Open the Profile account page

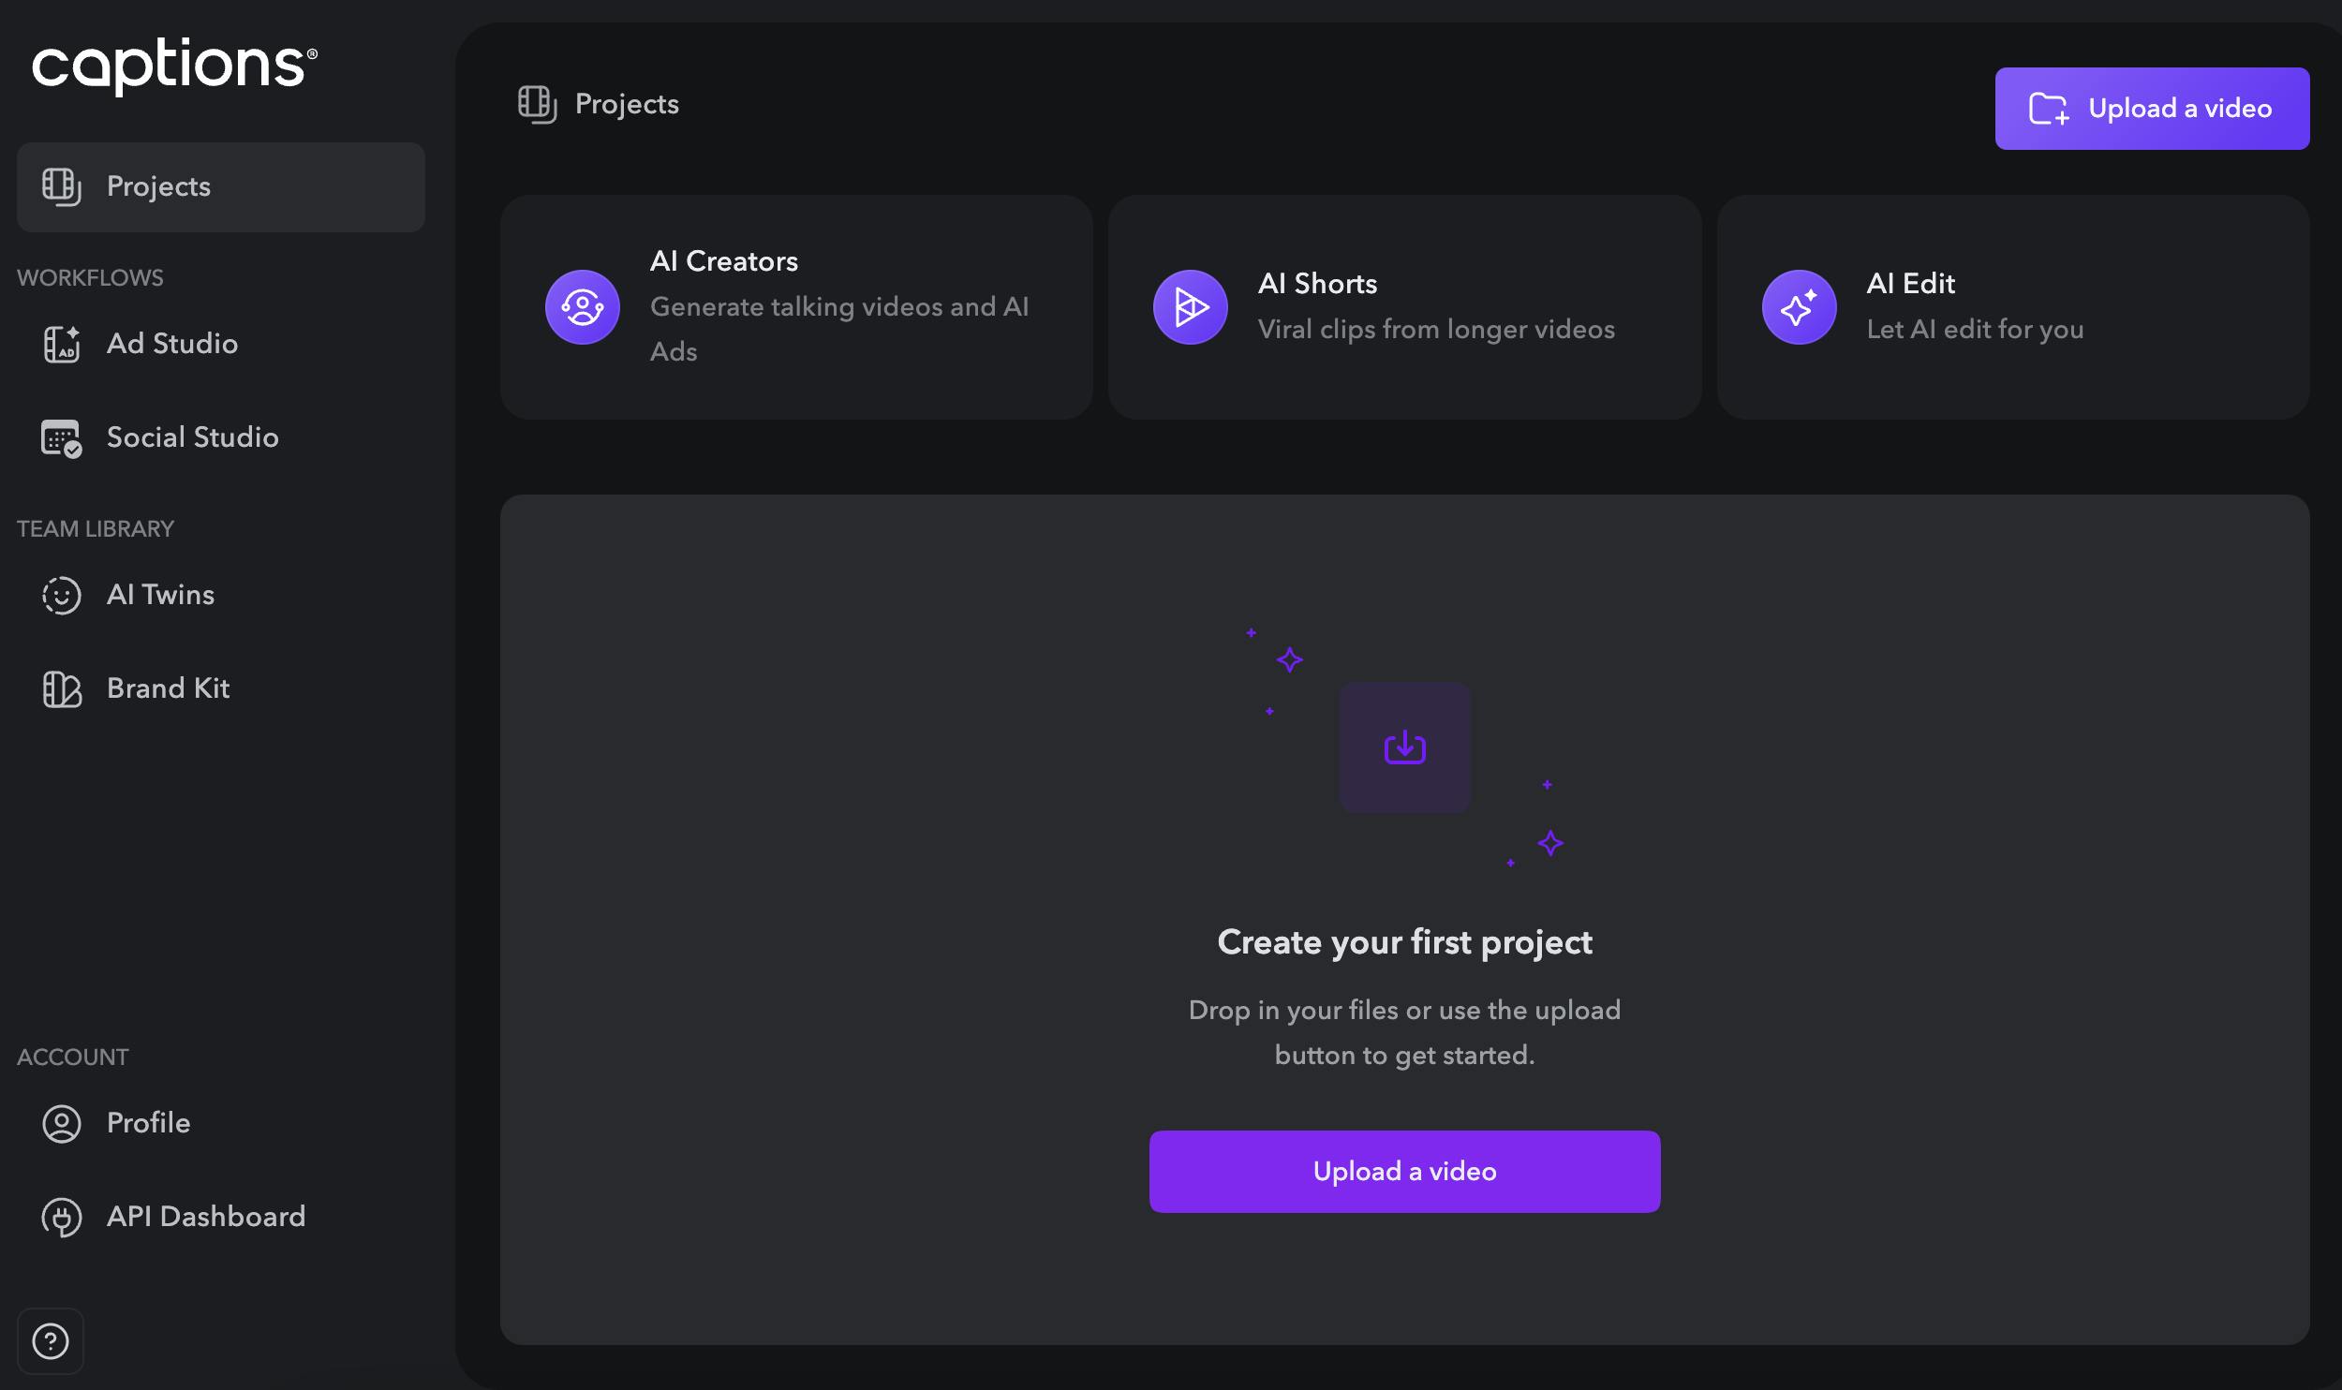[148, 1123]
